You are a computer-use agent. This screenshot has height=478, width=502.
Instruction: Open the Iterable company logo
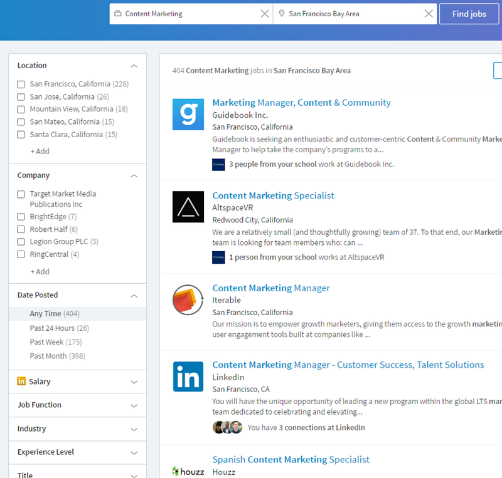coord(188,300)
